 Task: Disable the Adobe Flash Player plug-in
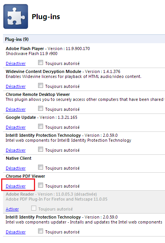[16, 63]
